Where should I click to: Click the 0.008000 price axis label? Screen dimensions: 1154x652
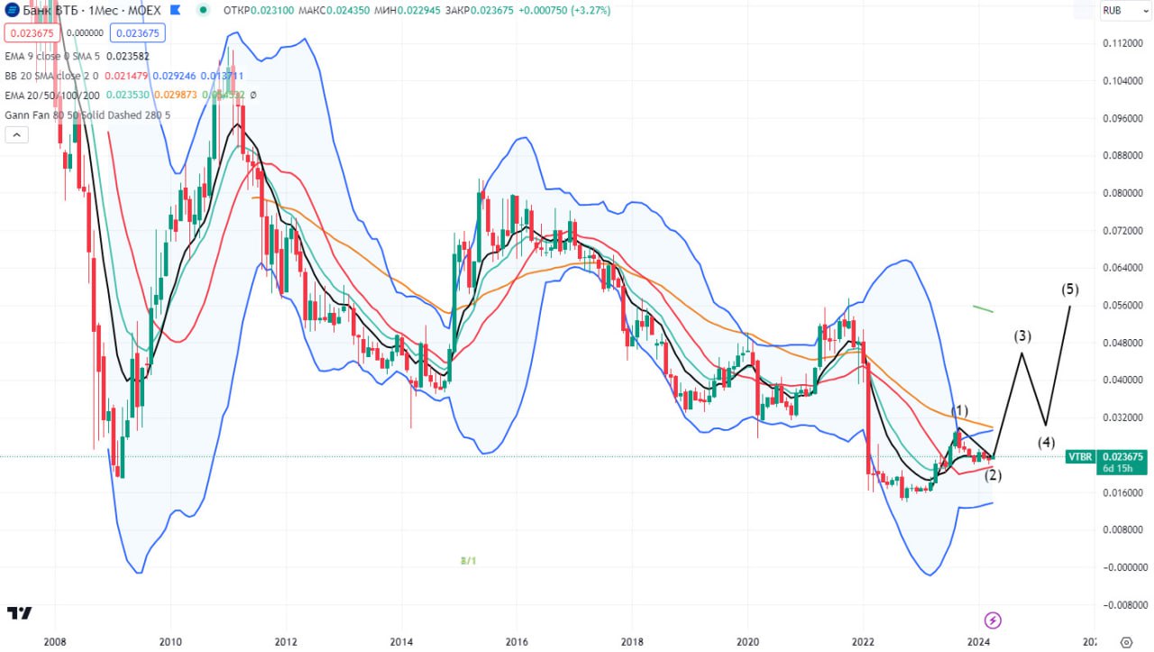1124,529
